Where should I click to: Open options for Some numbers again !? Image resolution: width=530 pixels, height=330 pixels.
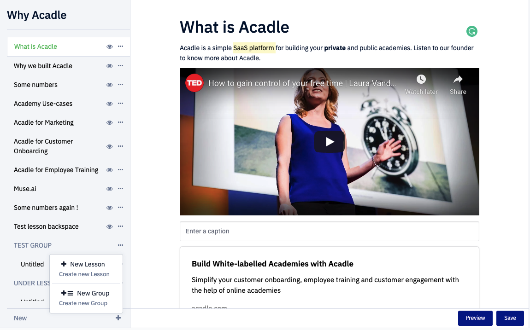pos(120,208)
